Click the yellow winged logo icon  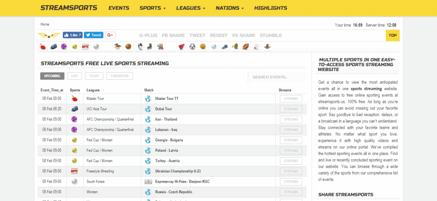coord(49,35)
